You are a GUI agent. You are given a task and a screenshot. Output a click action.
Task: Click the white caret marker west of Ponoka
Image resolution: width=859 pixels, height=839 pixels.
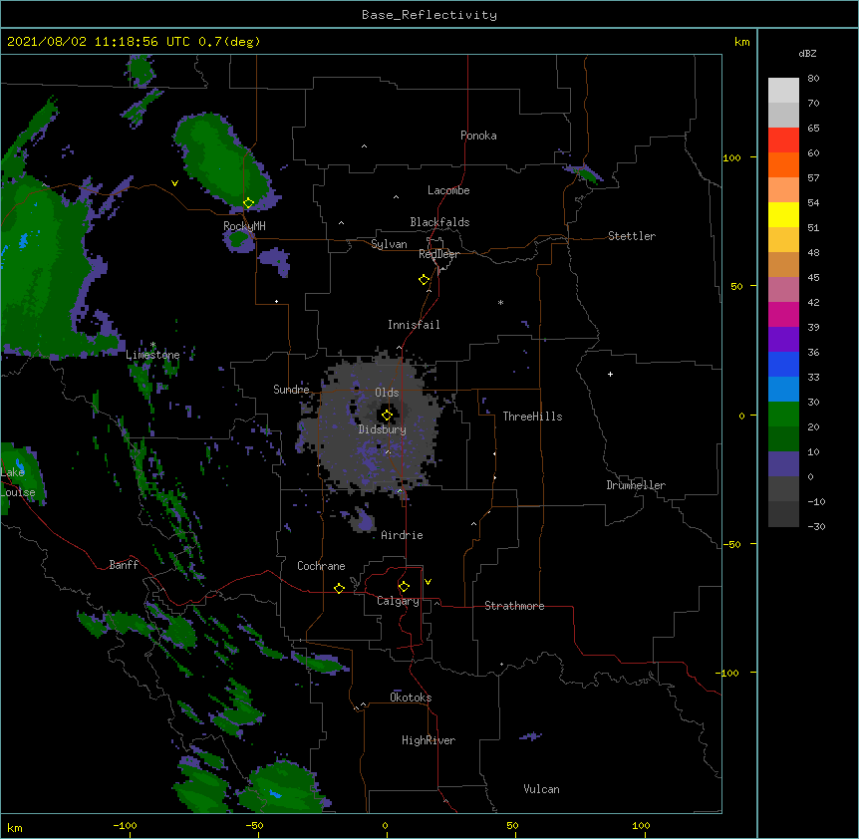point(365,146)
